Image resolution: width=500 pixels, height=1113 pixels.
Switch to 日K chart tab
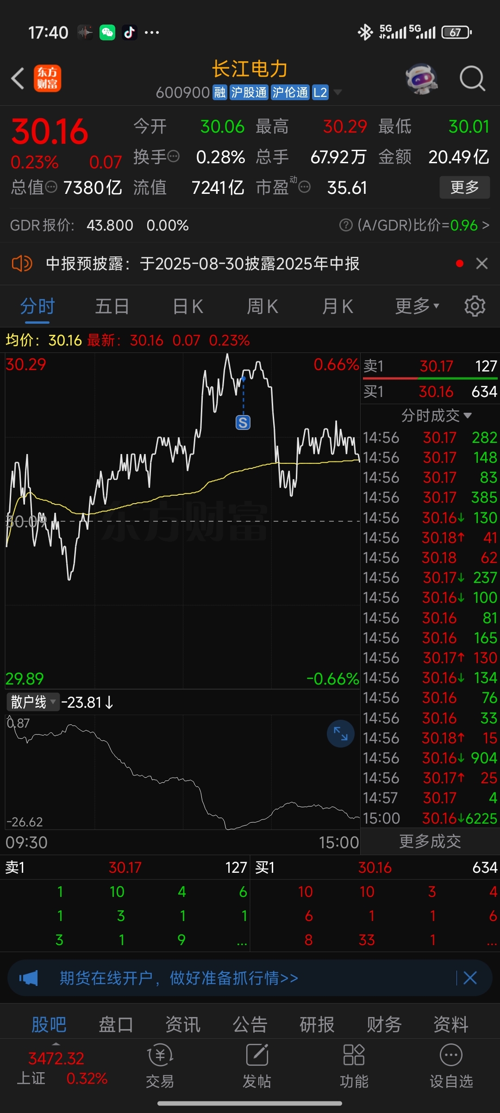187,307
